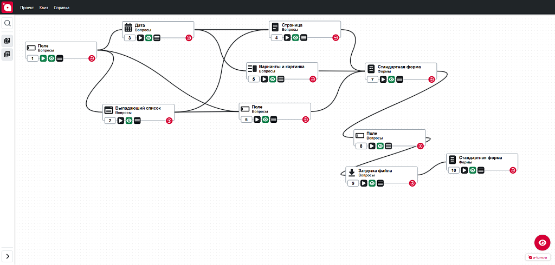
Task: Click the red output connector on node 7
Action: point(431,79)
